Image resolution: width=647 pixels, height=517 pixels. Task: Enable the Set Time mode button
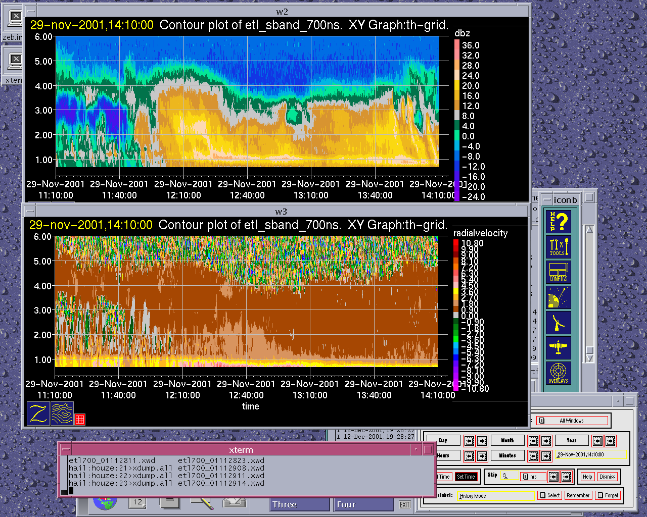(466, 477)
